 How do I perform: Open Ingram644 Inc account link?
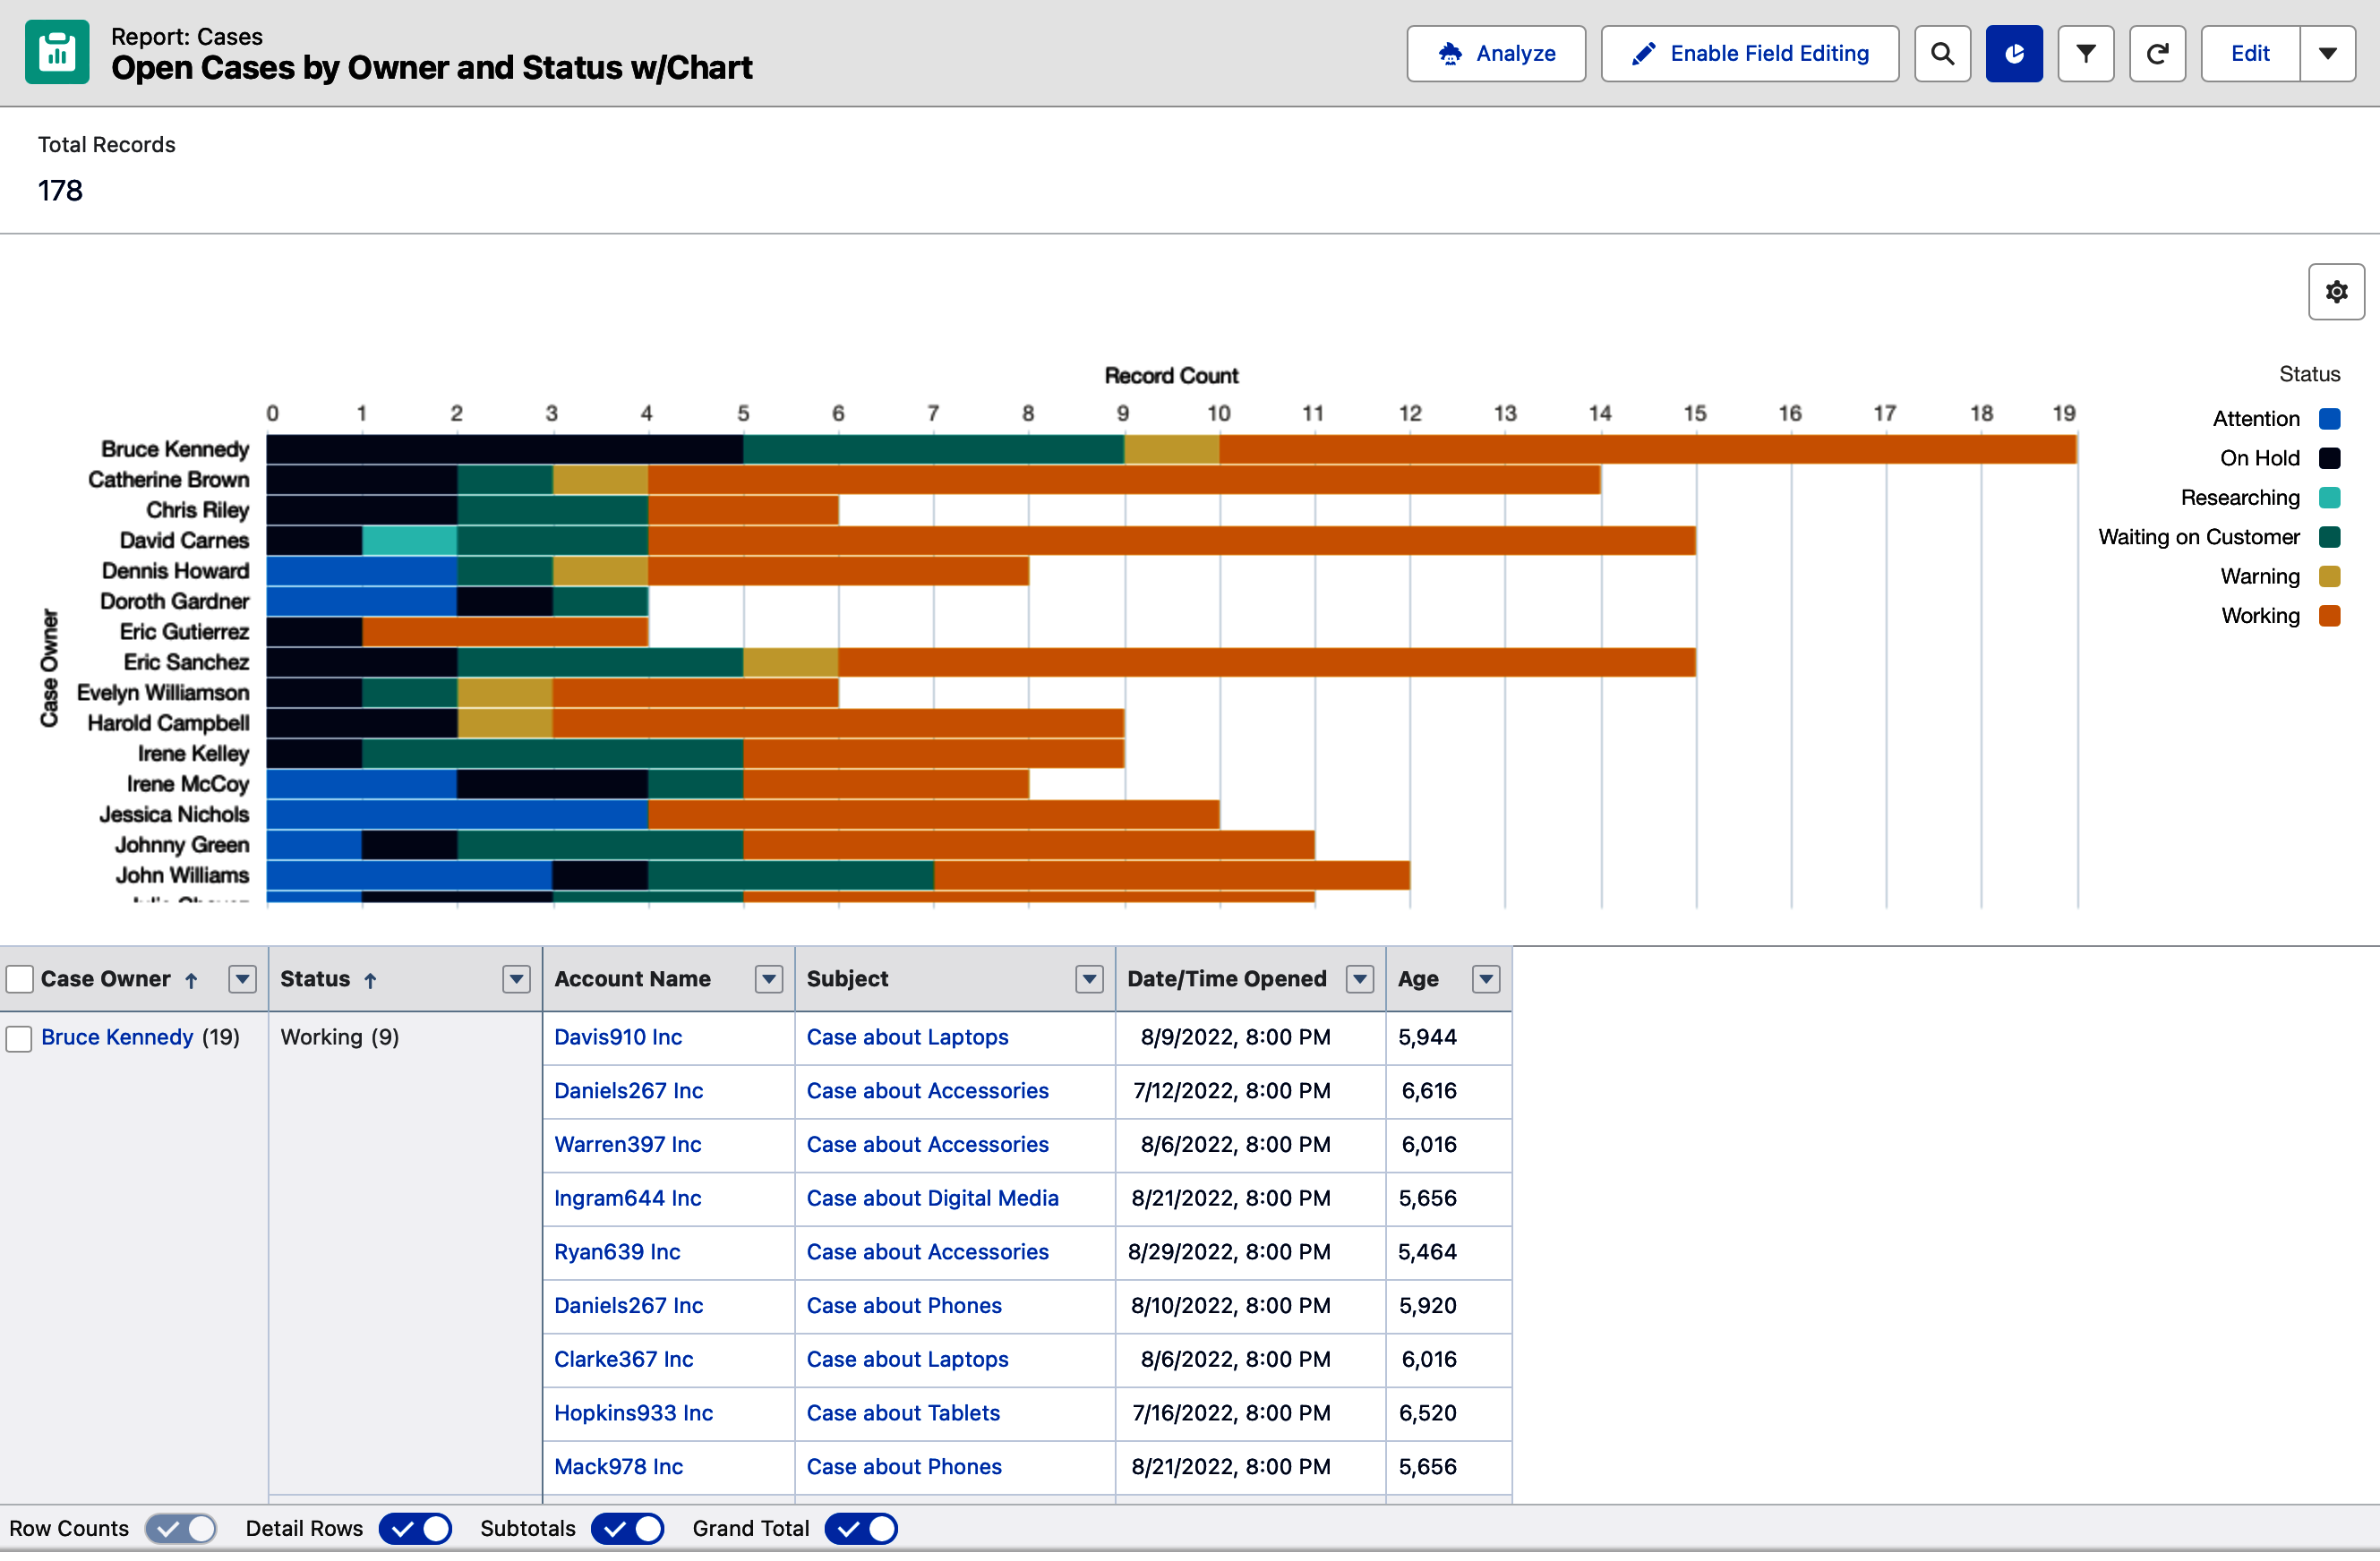[x=628, y=1199]
